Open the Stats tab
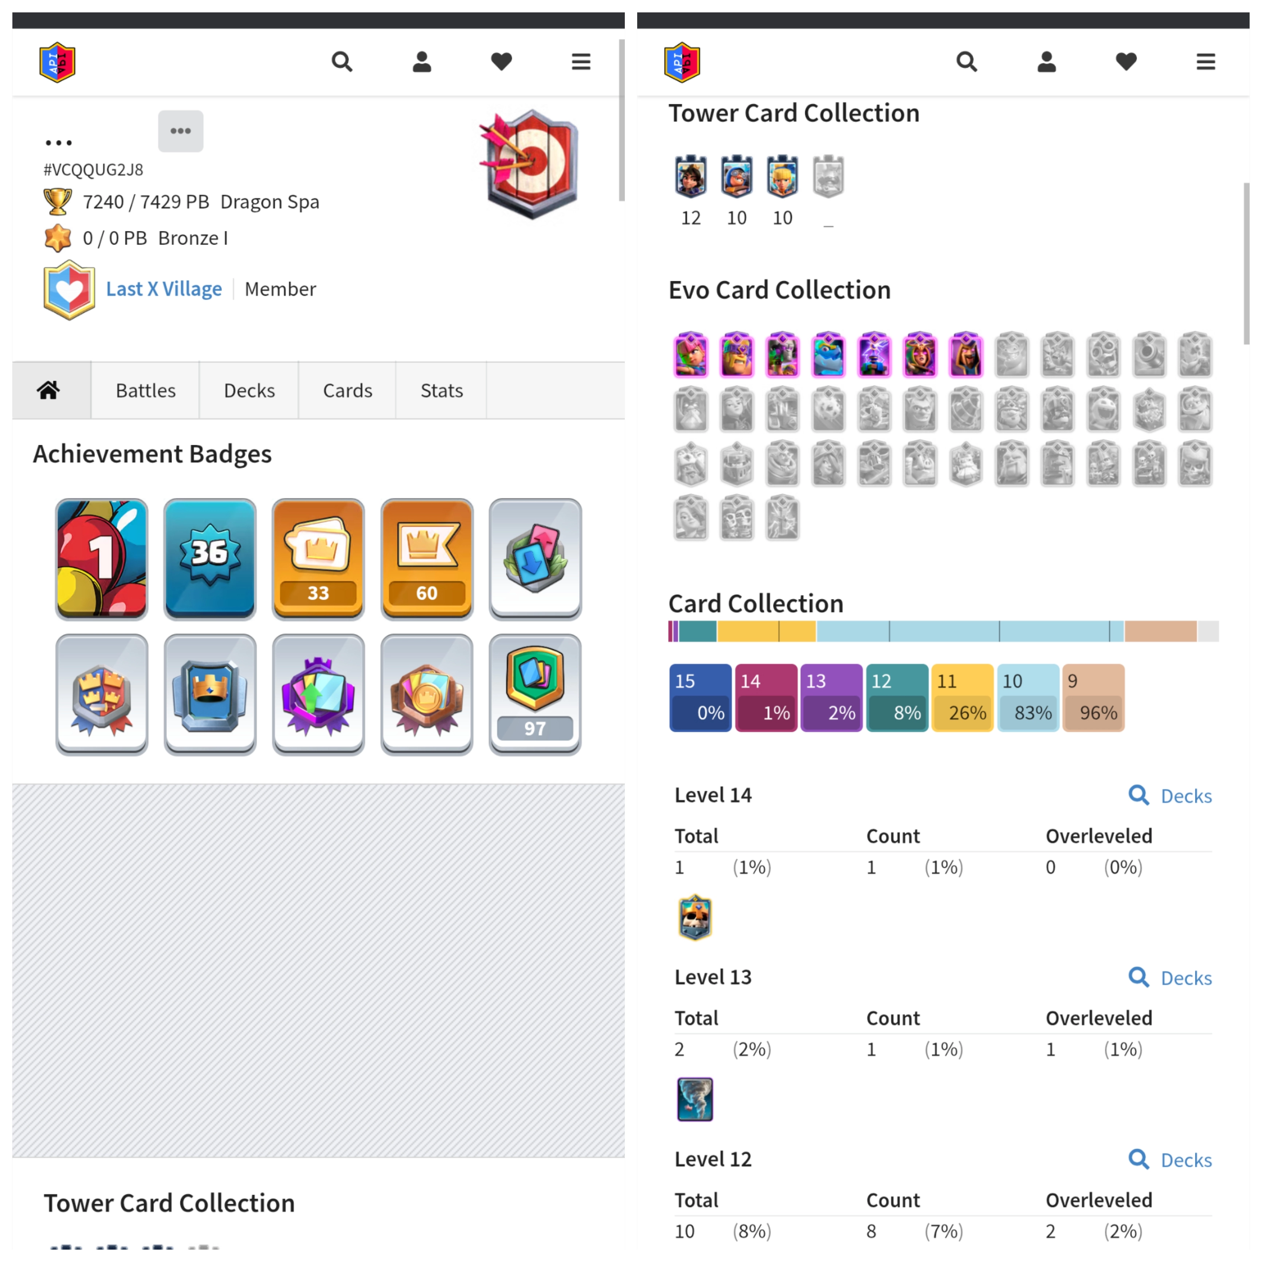The height and width of the screenshot is (1262, 1262). (442, 391)
